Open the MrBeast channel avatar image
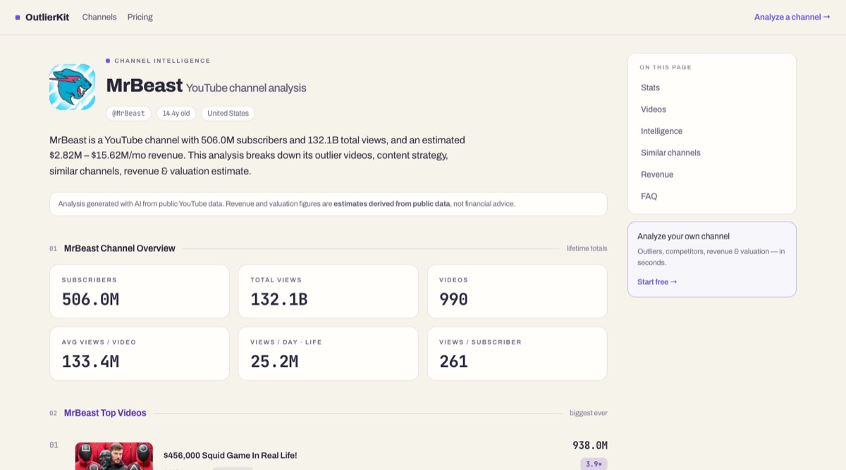Viewport: 846px width, 470px height. [x=72, y=87]
